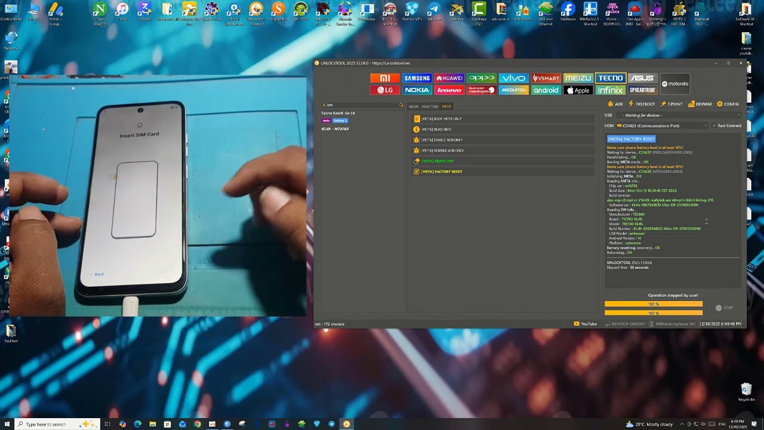This screenshot has height=430, width=764.
Task: Click the 'Init : 172 models' status text
Action: [329, 324]
